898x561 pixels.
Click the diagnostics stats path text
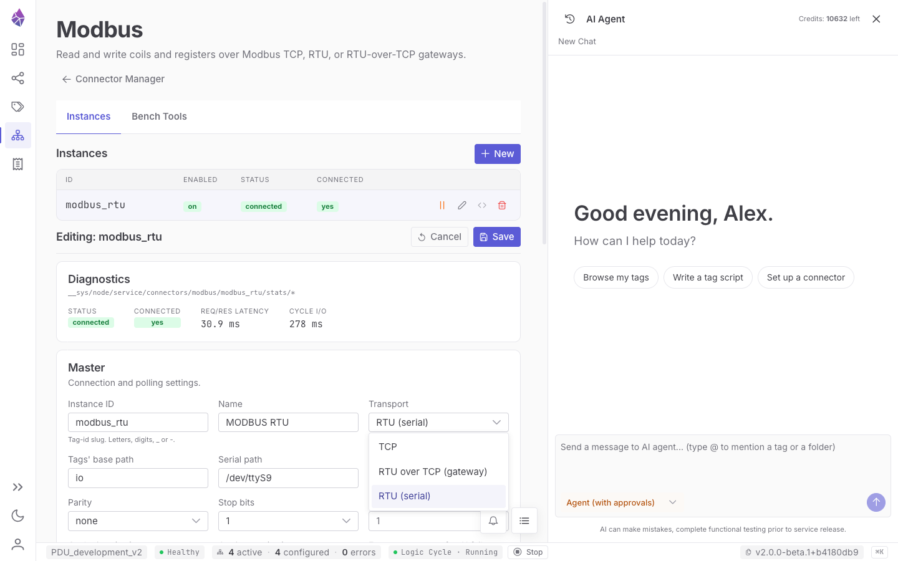(181, 292)
